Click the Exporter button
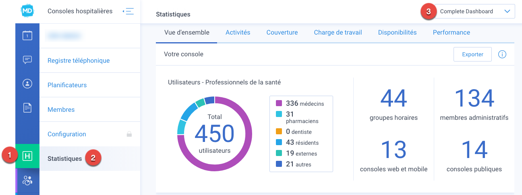The image size is (522, 195). [472, 54]
